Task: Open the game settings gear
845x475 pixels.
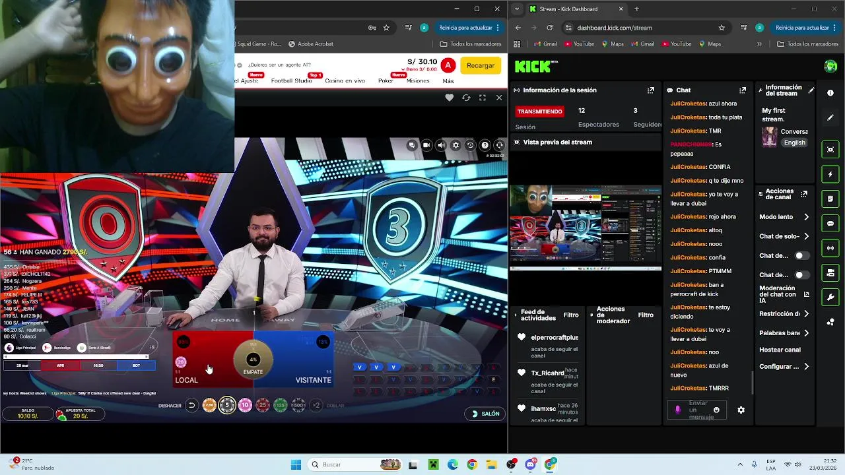Action: tap(456, 145)
